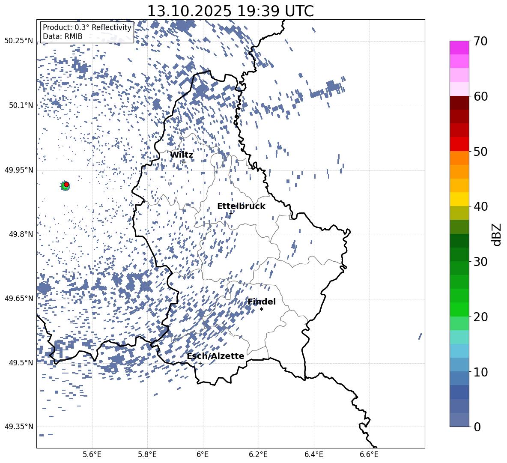The height and width of the screenshot is (463, 507).
Task: Click the 5.8°E longitude label
Action: pos(147,454)
